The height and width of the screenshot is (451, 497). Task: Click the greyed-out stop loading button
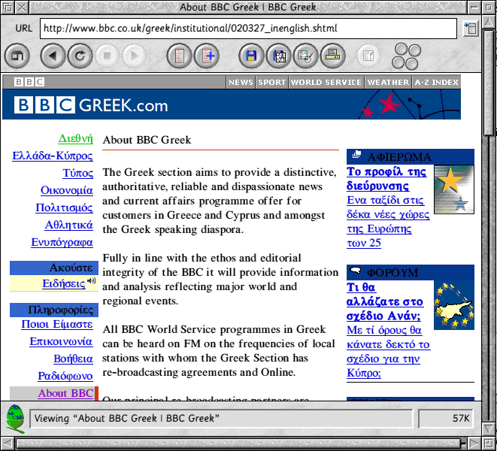point(107,56)
